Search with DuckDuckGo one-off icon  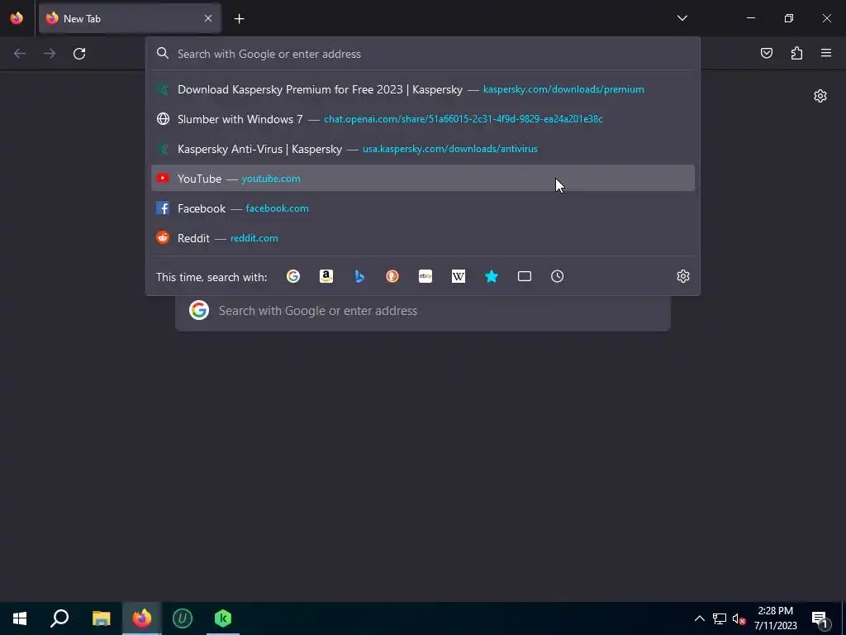pyautogui.click(x=392, y=276)
